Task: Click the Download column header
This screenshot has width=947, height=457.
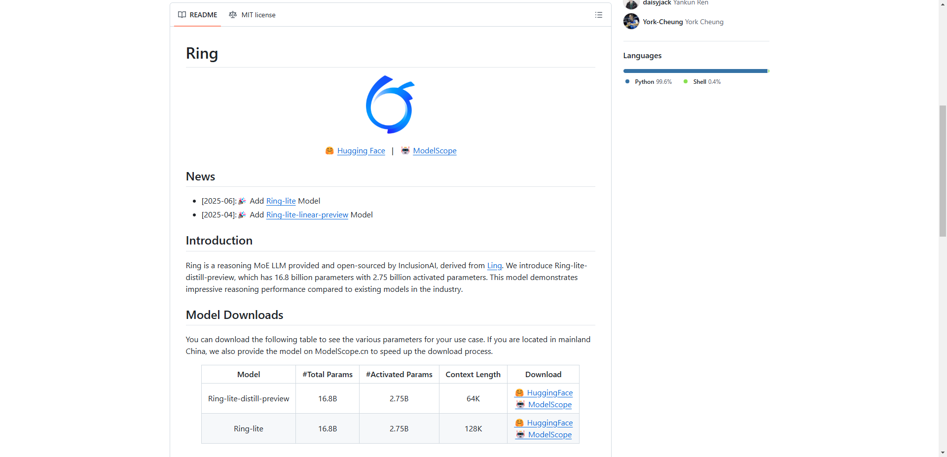Action: point(543,375)
